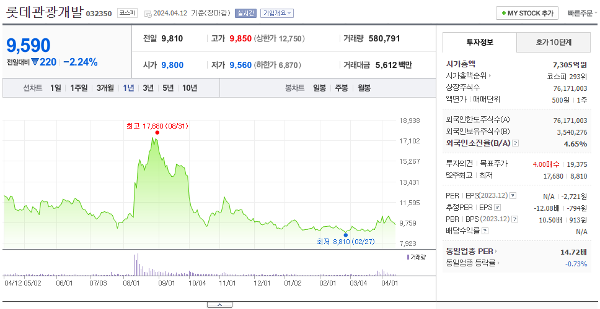Click the 52주최고 최저 values 17,680 8,810
The width and height of the screenshot is (600, 309).
565,176
